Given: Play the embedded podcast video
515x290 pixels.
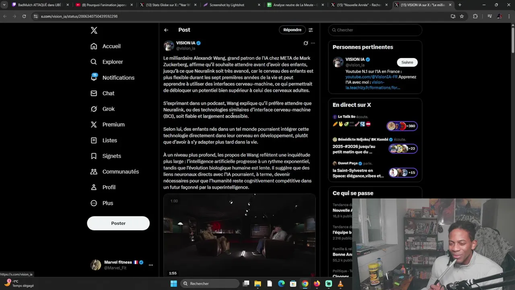Looking at the screenshot, I should [239, 236].
